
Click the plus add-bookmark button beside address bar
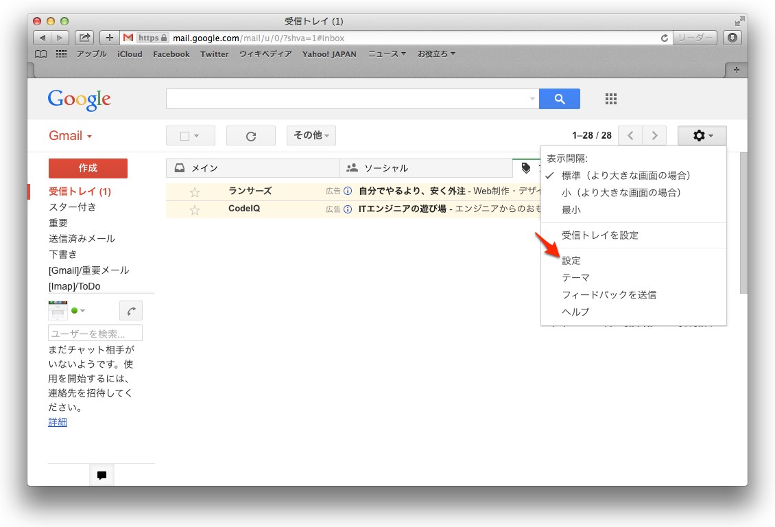(110, 38)
